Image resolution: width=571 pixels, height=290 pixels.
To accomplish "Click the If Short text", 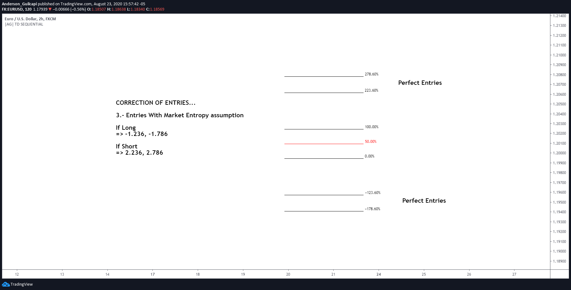I will (127, 146).
